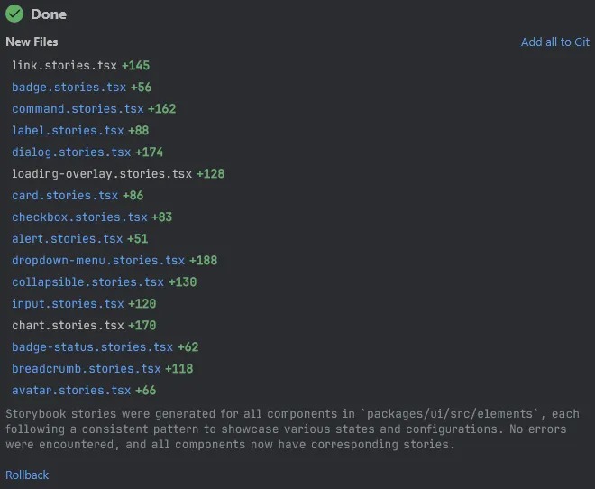Open alert.stories.tsx file
The height and width of the screenshot is (489, 595).
67,239
